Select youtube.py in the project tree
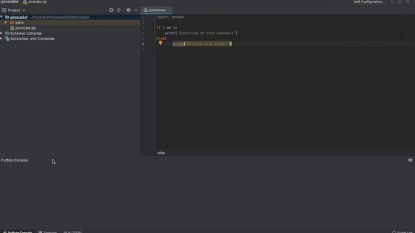 click(x=25, y=28)
